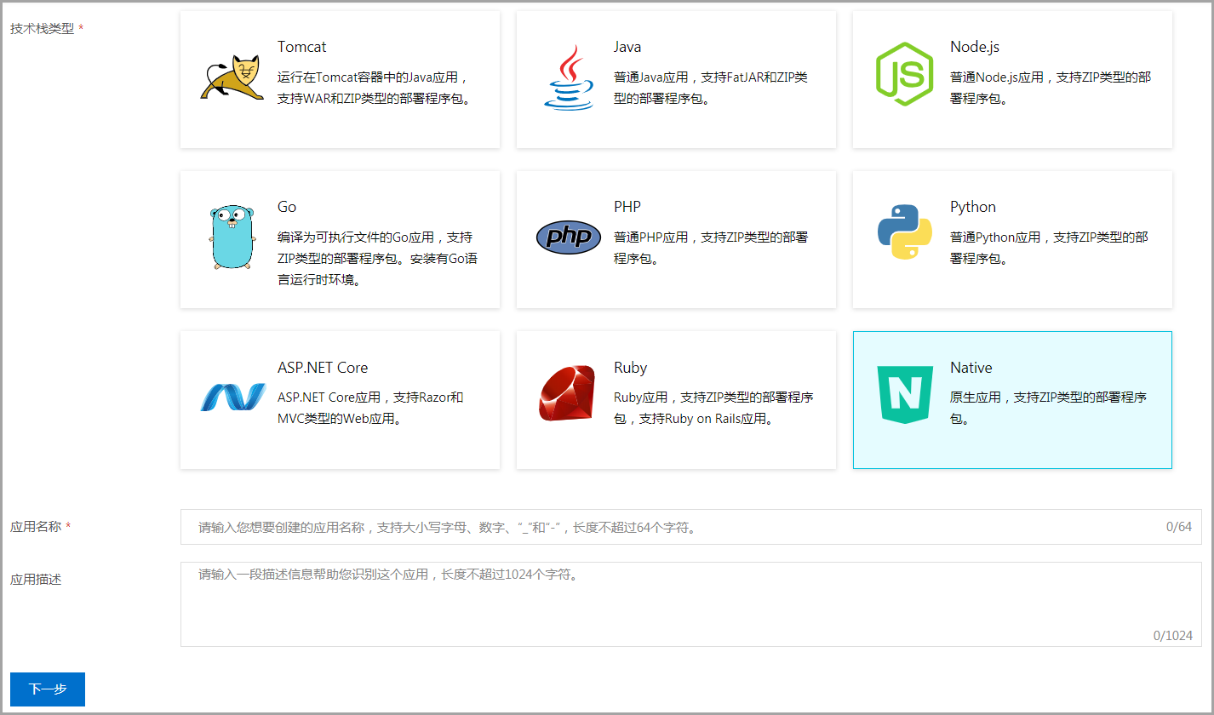
Task: Click PHP description 普通PHP应用 text
Action: (x=711, y=248)
